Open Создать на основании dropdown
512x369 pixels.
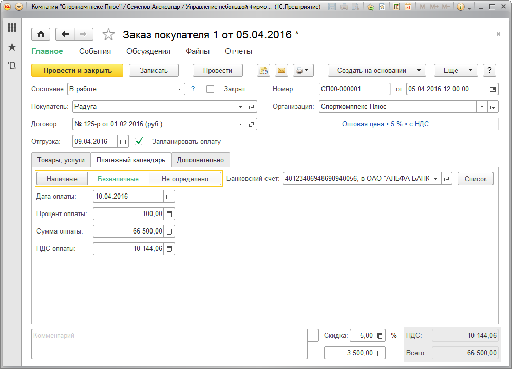point(377,70)
